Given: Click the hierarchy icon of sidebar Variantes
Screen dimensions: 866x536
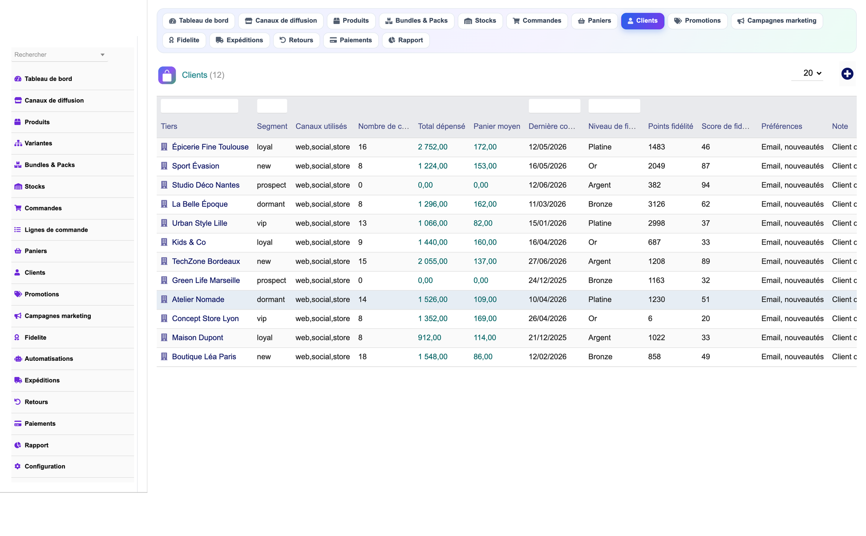Looking at the screenshot, I should (x=18, y=143).
